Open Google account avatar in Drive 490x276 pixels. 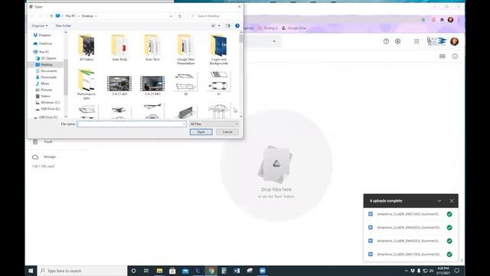tap(454, 41)
